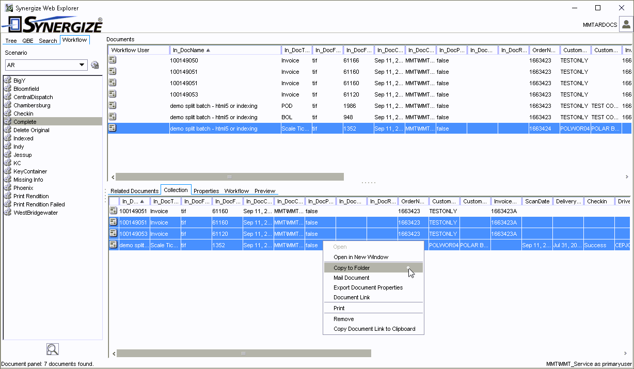This screenshot has width=634, height=369.
Task: Open the Preview tab
Action: point(265,191)
